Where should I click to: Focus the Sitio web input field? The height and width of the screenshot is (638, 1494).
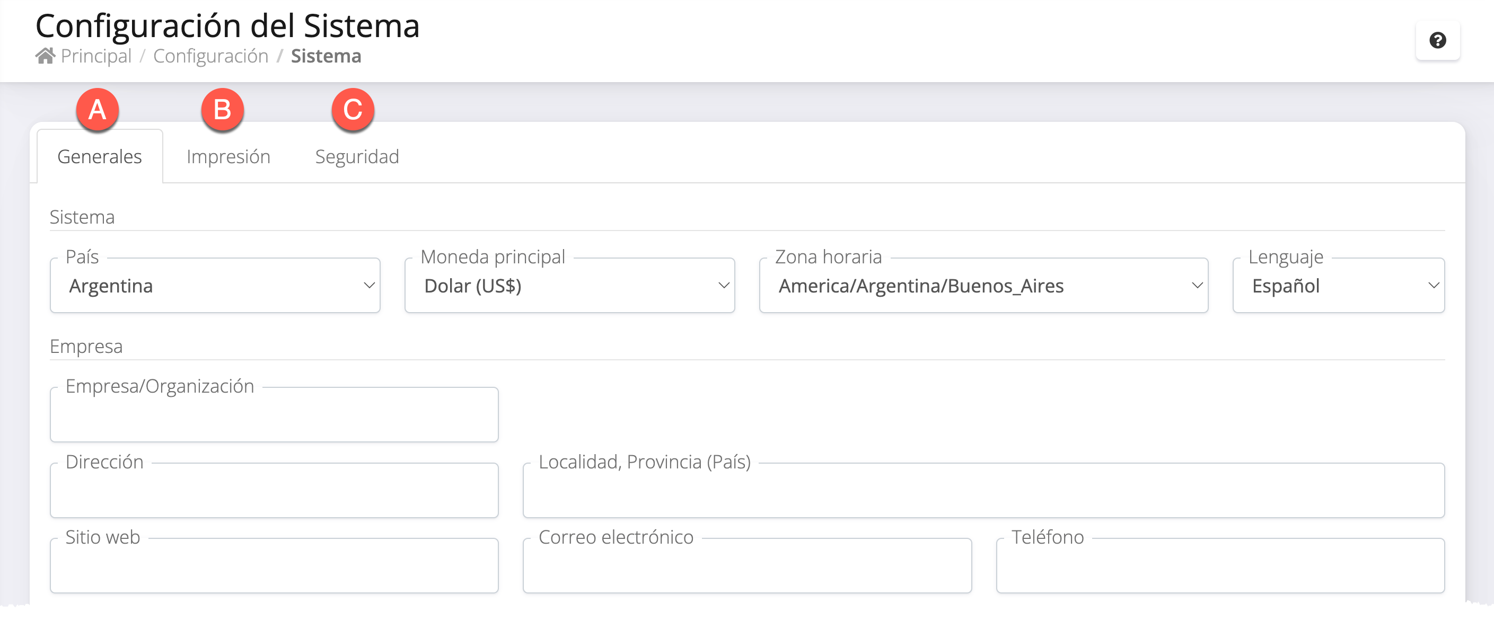274,565
